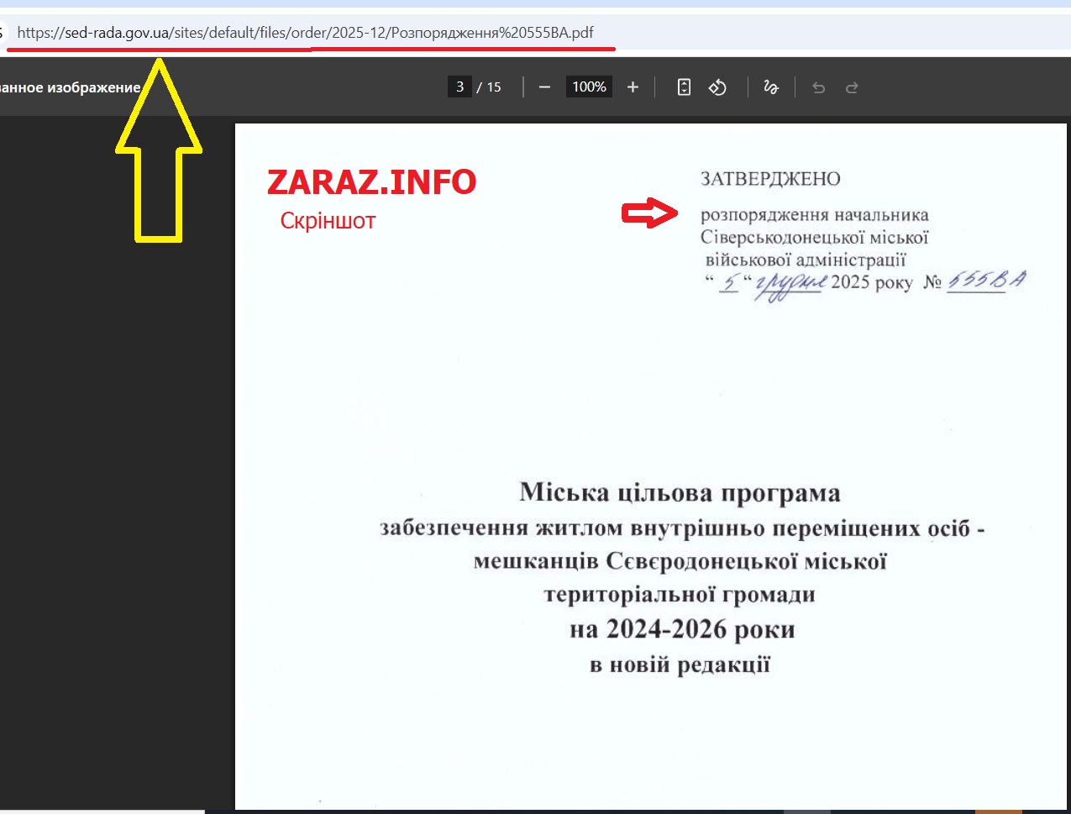Click the "ЗАТВЕРДЖЕНО" heading on the page
The image size is (1071, 814).
coord(770,179)
